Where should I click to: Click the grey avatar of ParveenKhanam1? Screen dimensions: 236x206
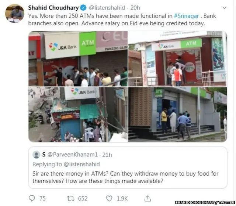(x=36, y=155)
